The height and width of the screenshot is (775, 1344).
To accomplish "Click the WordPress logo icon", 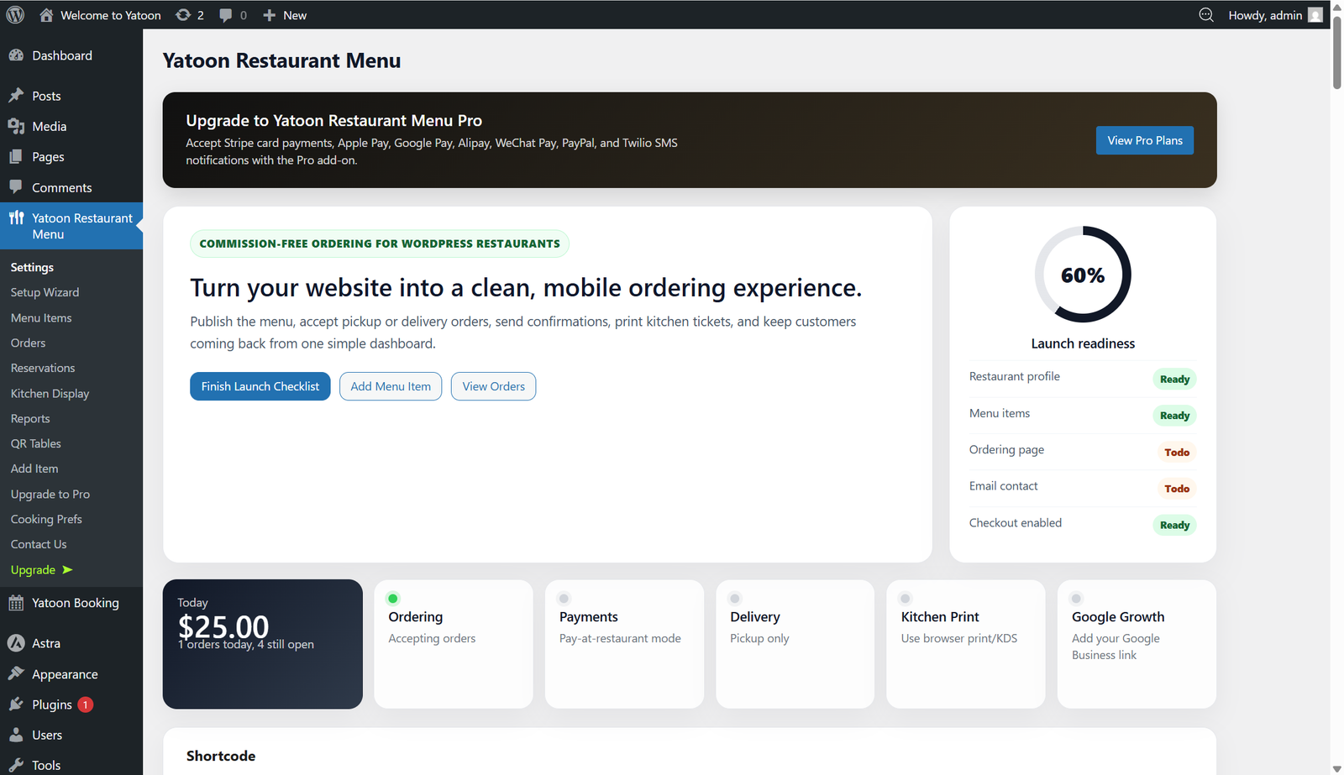I will point(15,15).
